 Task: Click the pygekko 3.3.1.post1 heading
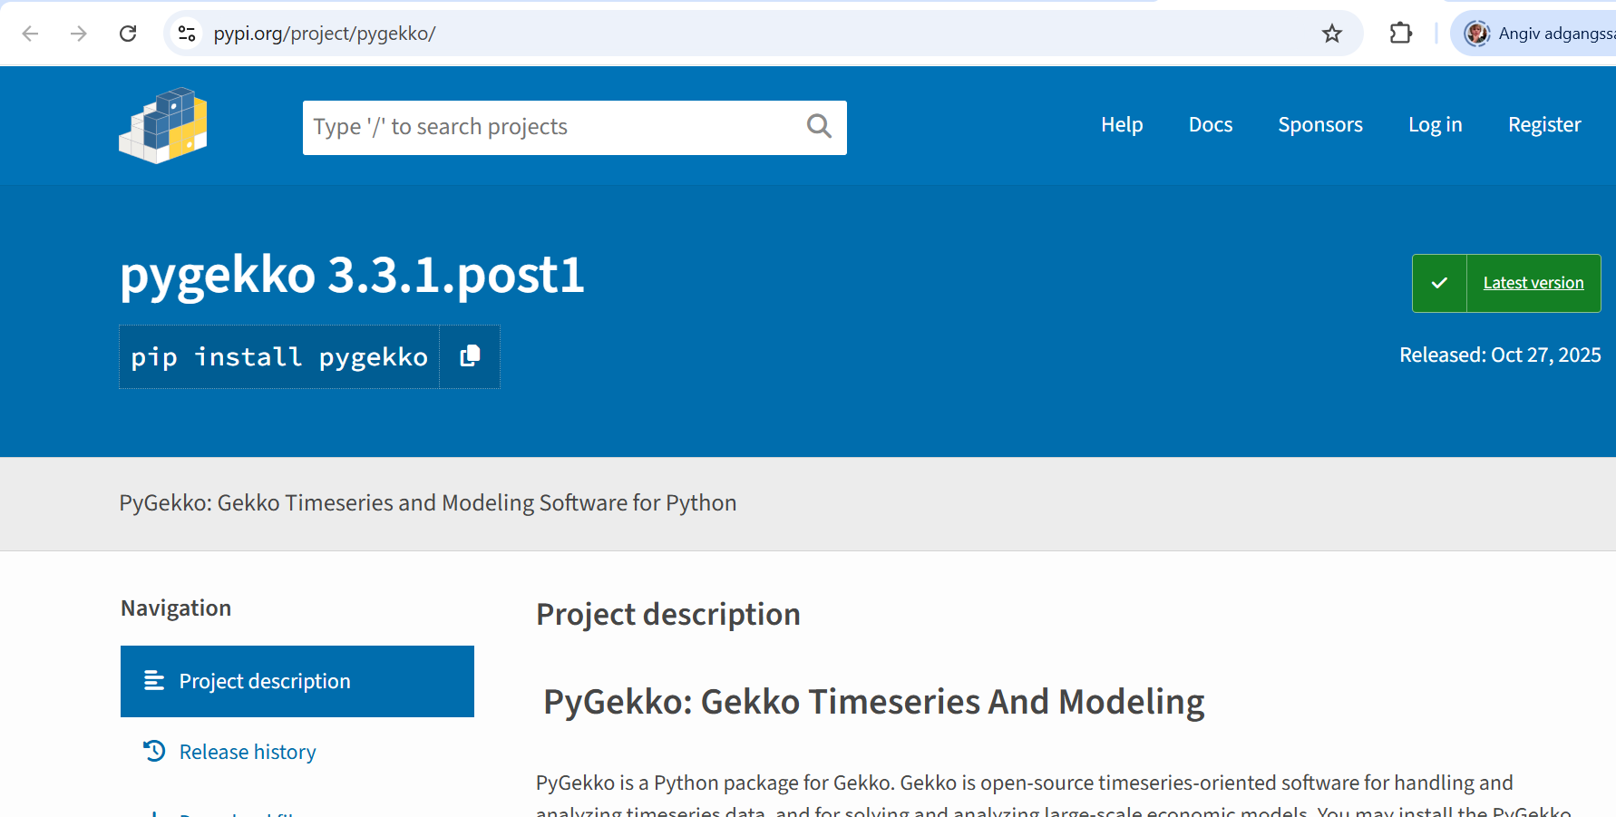coord(352,275)
